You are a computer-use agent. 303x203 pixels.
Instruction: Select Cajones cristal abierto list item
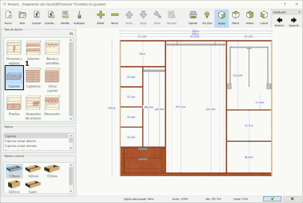point(36,141)
